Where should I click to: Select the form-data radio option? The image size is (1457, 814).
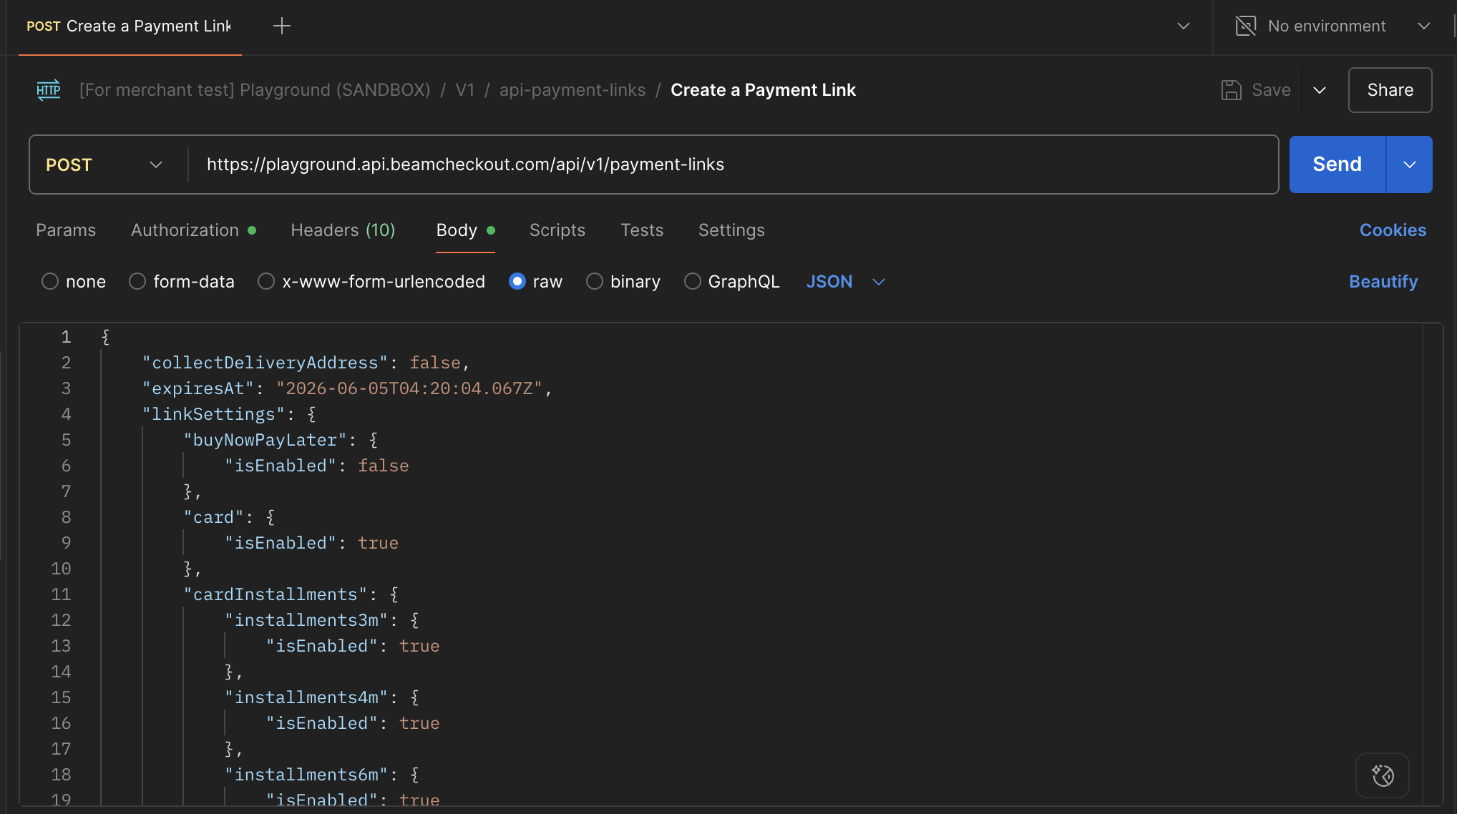tap(137, 282)
